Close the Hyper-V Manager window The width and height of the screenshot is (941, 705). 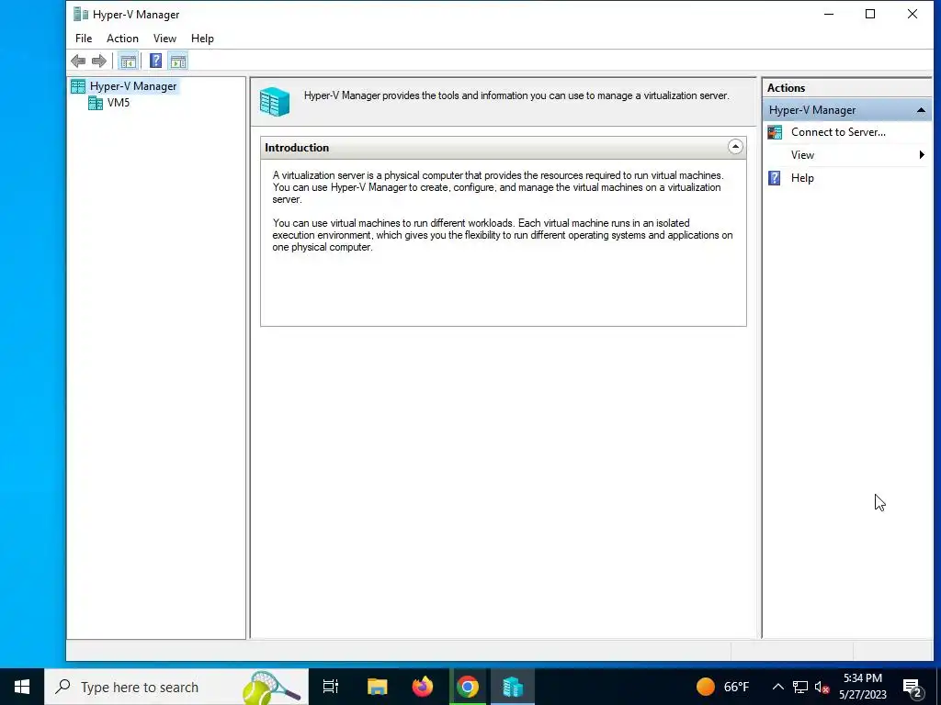(913, 14)
